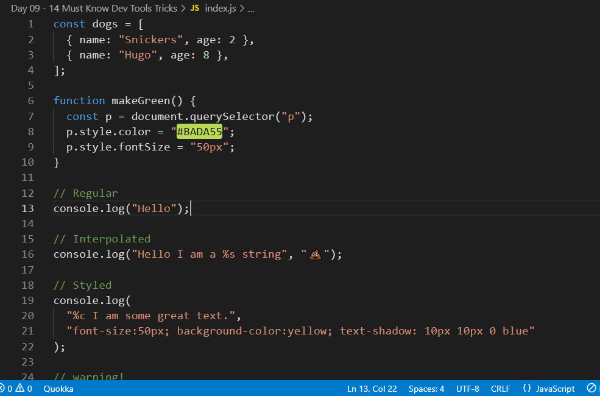Expand the breadcrumb chevron after folder name
600x396 pixels.
pos(184,9)
